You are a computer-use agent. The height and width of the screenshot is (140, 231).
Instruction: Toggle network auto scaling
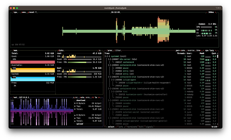point(82,97)
